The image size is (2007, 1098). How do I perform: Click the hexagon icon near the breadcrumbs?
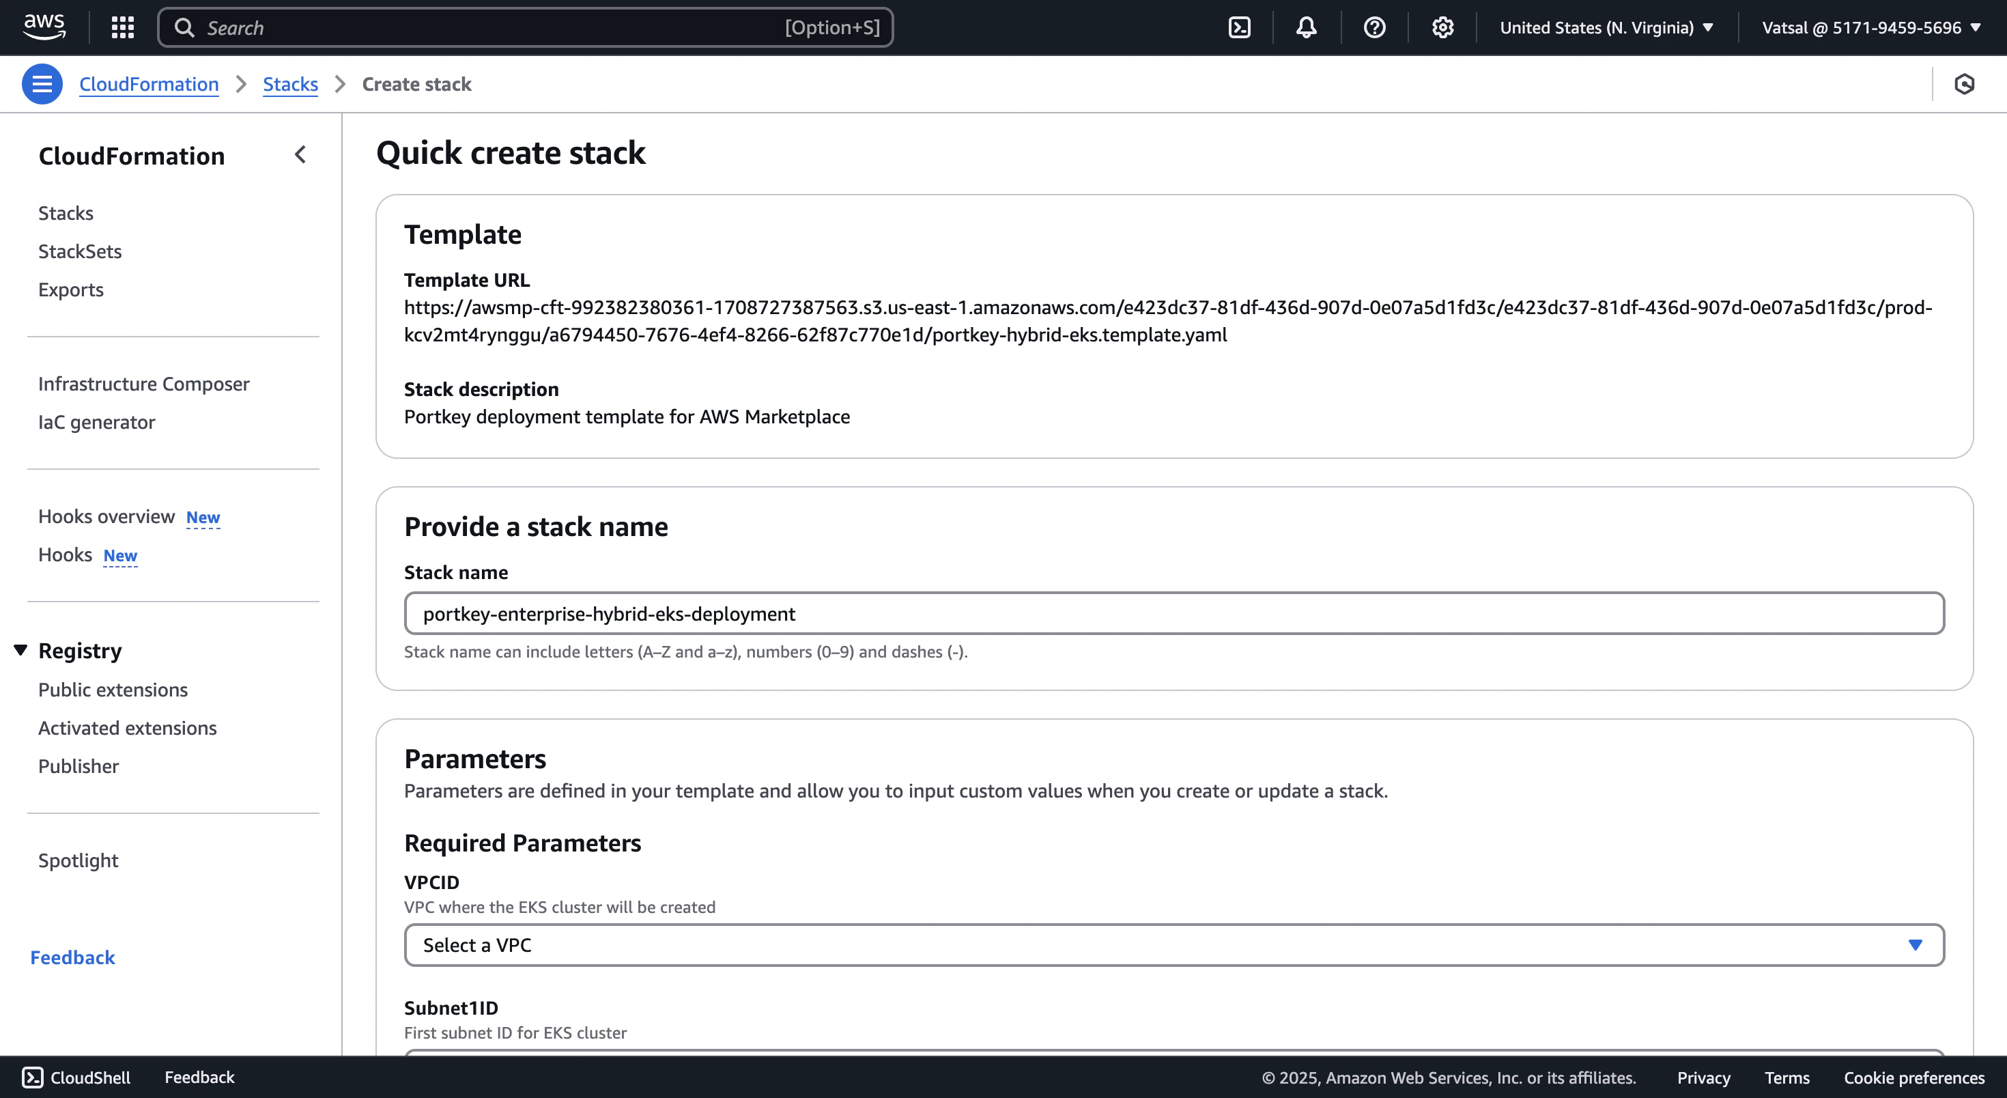coord(1964,84)
